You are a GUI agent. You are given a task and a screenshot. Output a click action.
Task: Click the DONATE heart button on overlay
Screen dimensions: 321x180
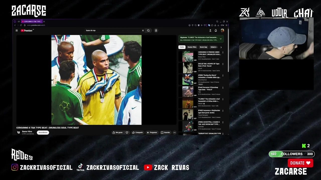(x=300, y=163)
